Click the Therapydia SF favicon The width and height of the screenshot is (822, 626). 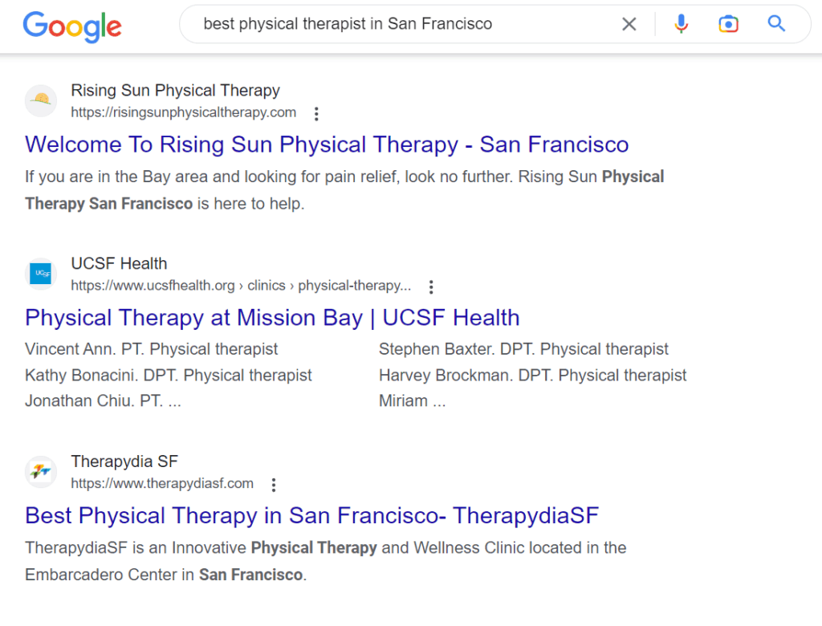(41, 471)
